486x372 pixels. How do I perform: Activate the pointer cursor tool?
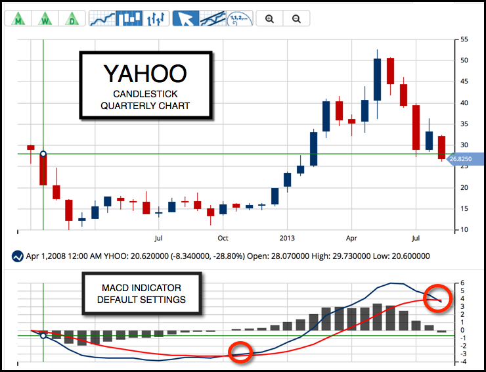coord(186,18)
